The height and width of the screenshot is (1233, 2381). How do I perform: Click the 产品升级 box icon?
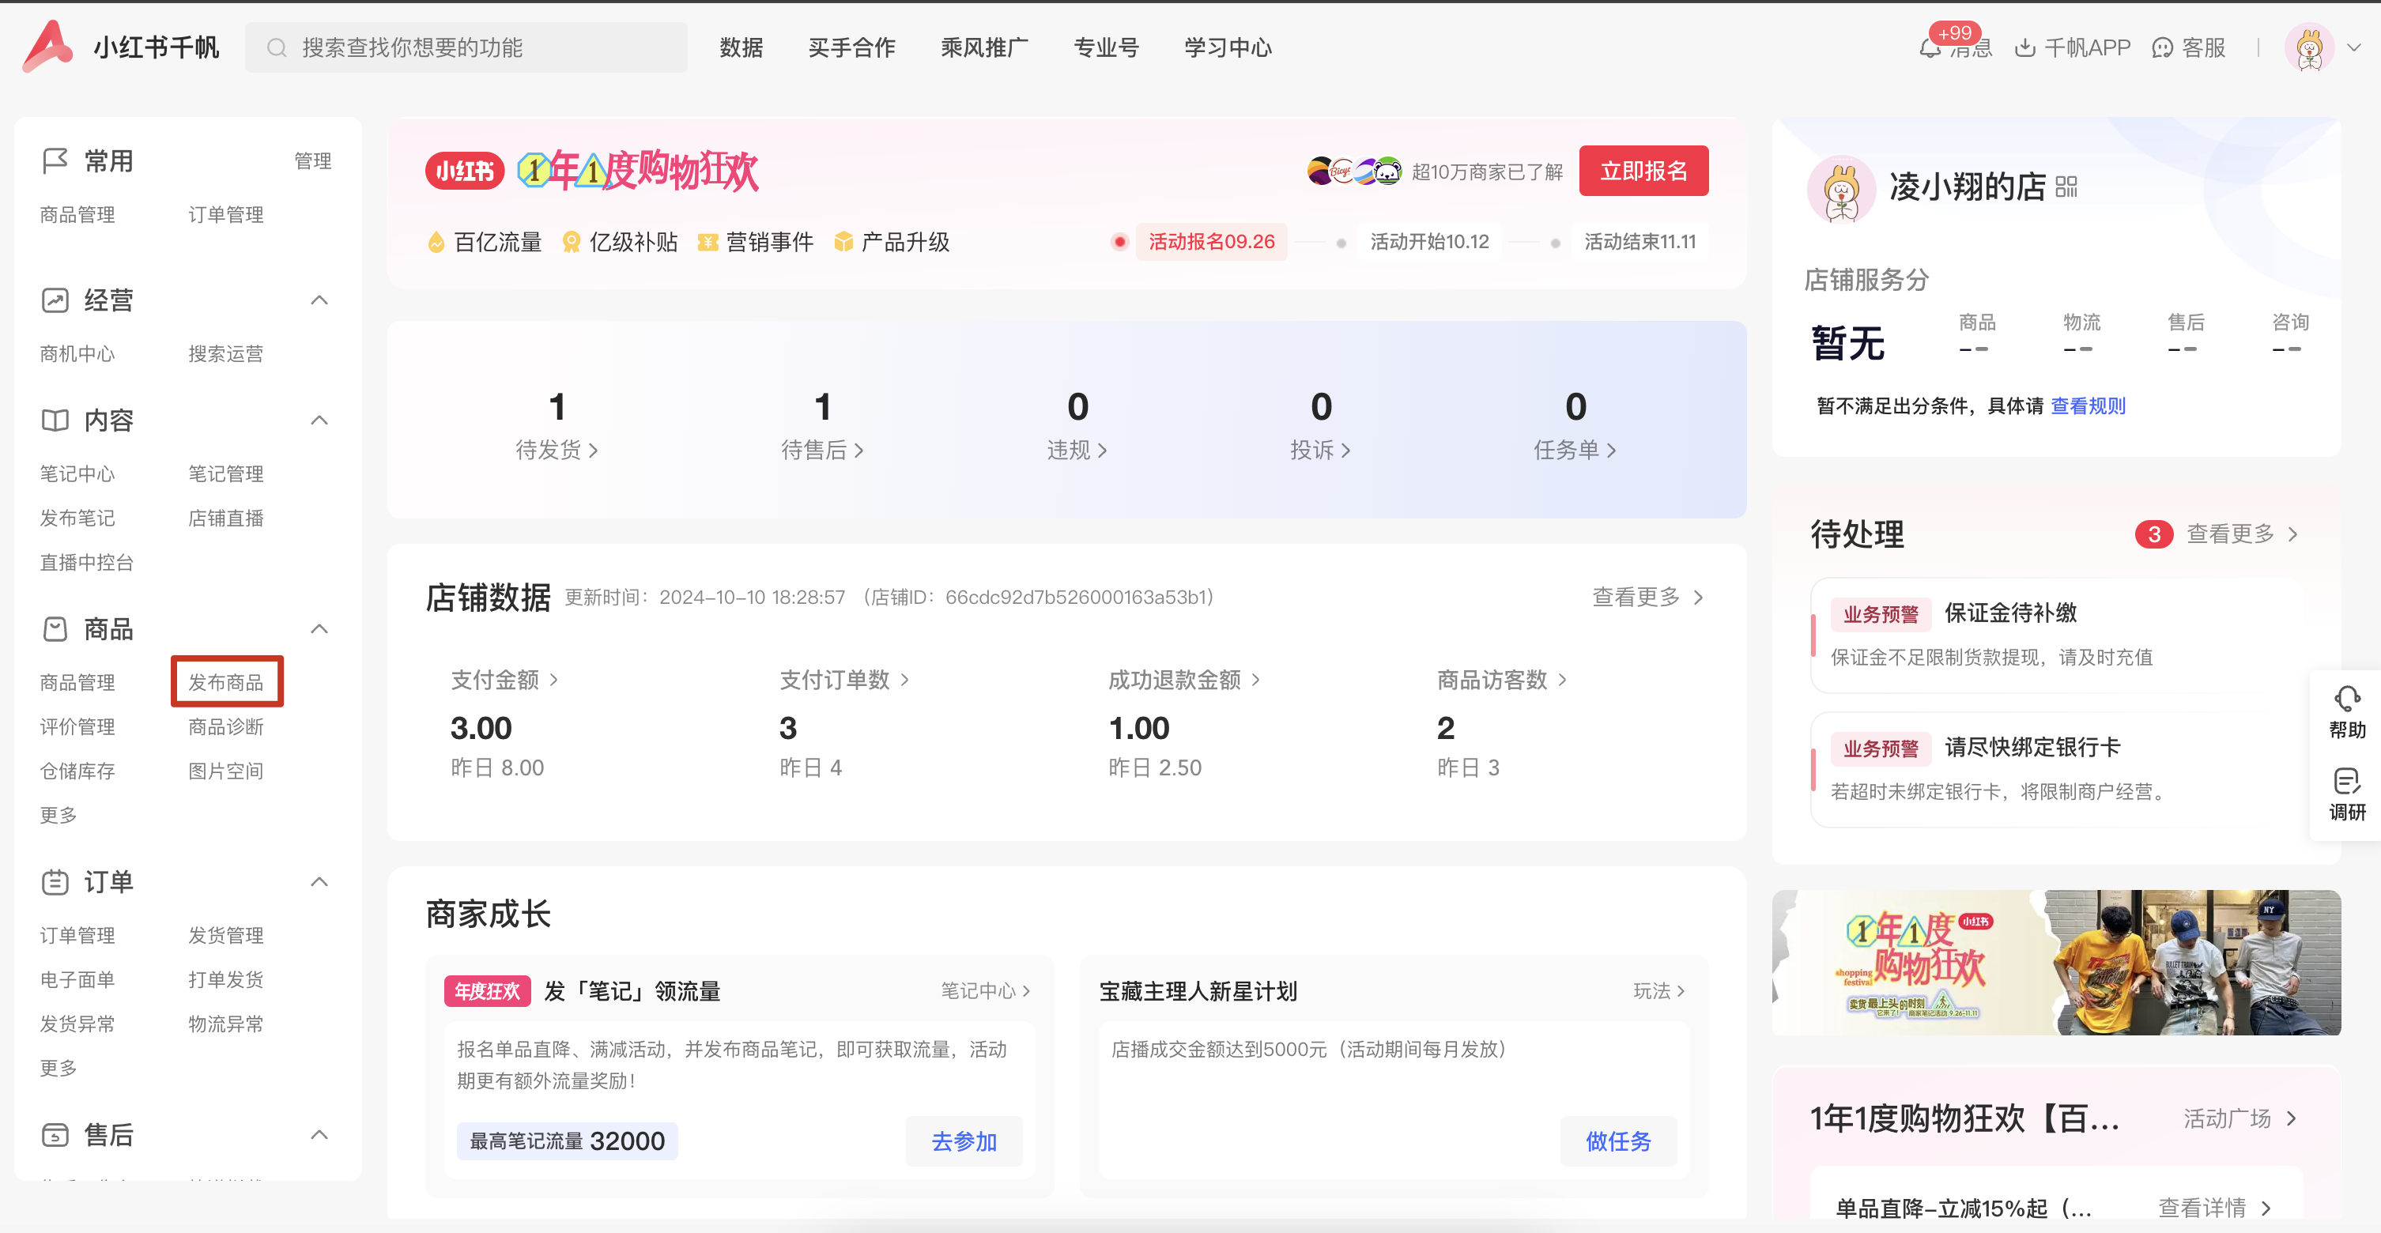843,242
